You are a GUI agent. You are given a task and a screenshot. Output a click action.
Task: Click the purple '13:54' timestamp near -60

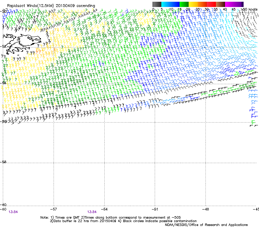tap(13, 212)
